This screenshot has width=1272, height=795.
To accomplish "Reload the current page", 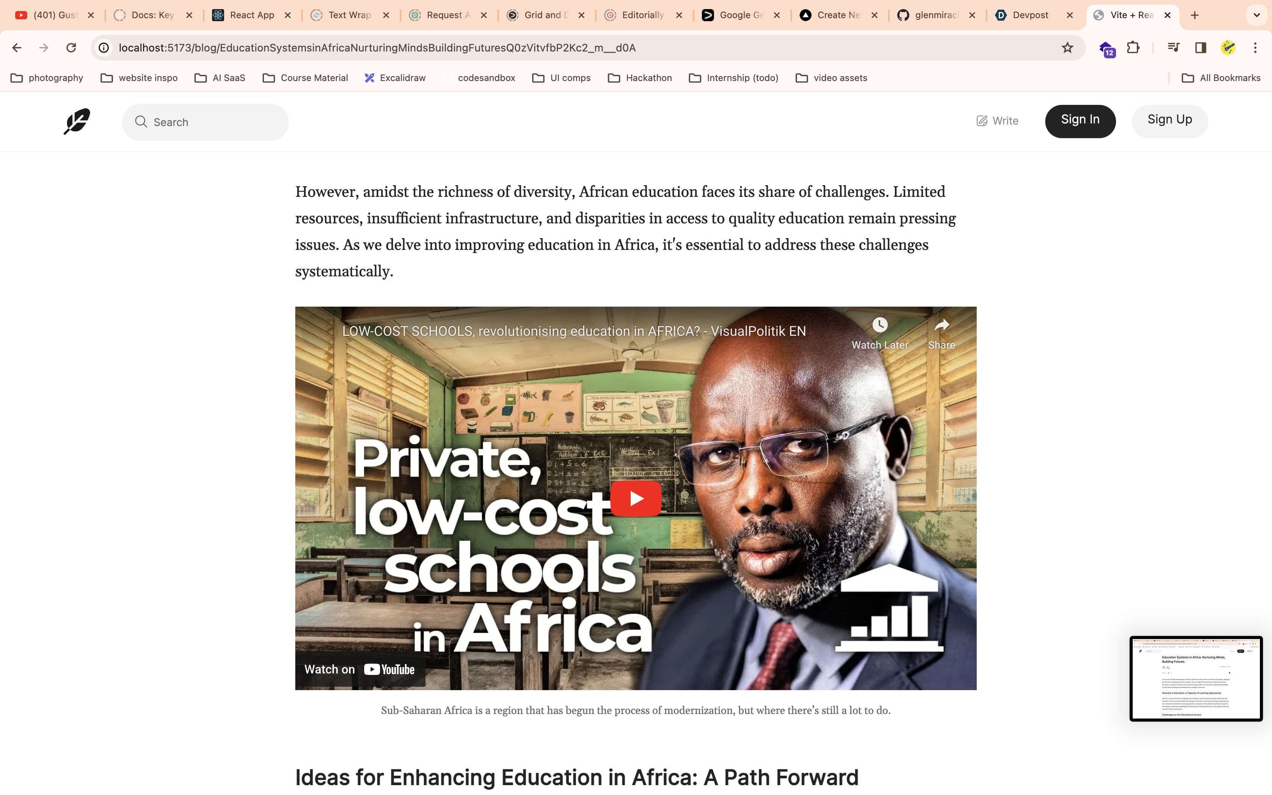I will [71, 48].
